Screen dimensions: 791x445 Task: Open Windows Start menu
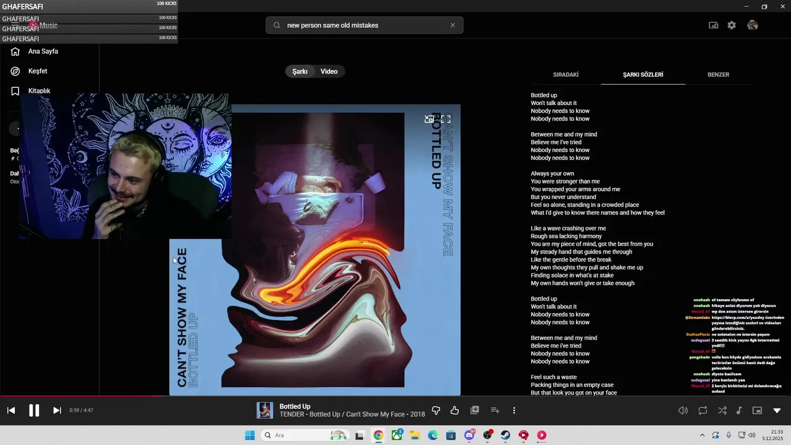pyautogui.click(x=250, y=435)
